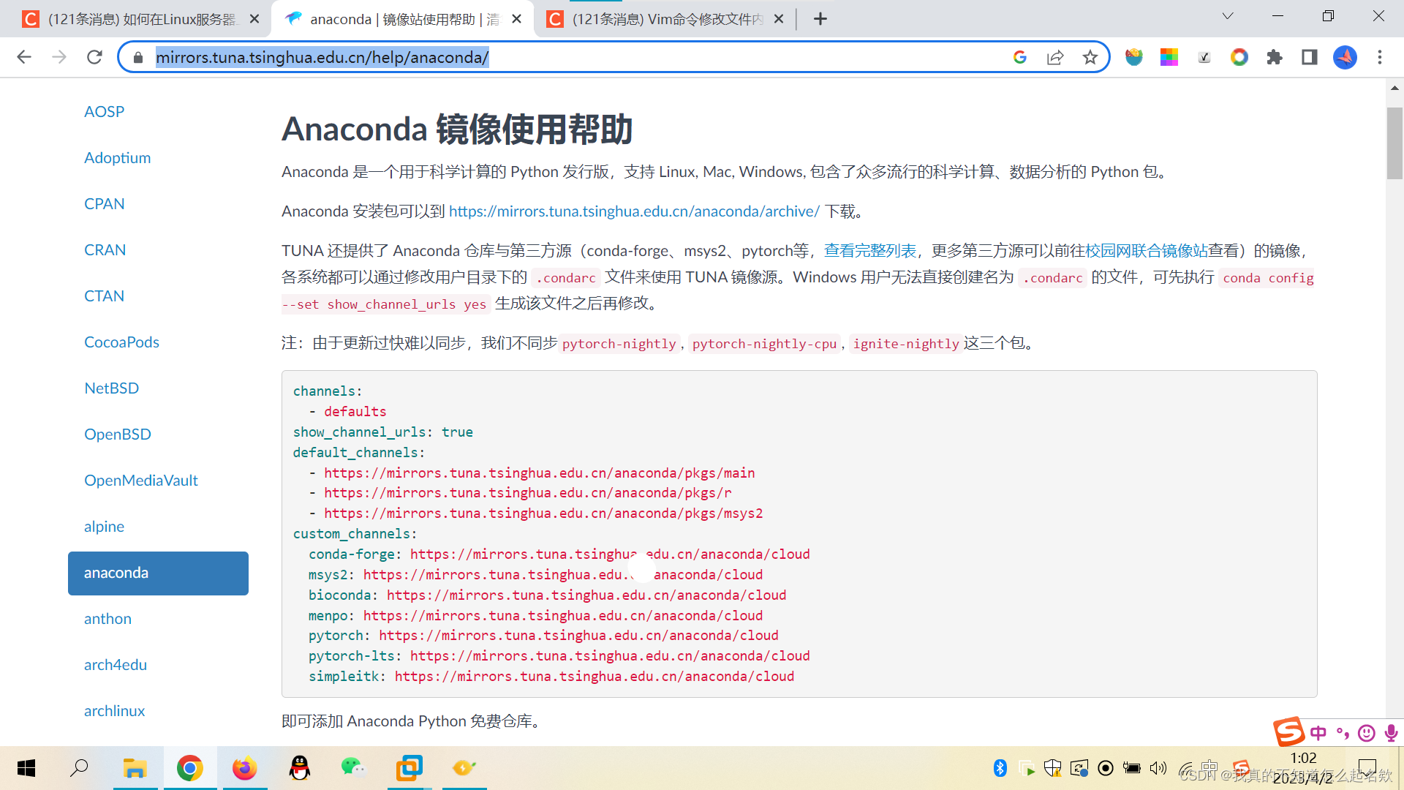This screenshot has width=1404, height=790.
Task: Click the forward navigation arrow
Action: (x=59, y=57)
